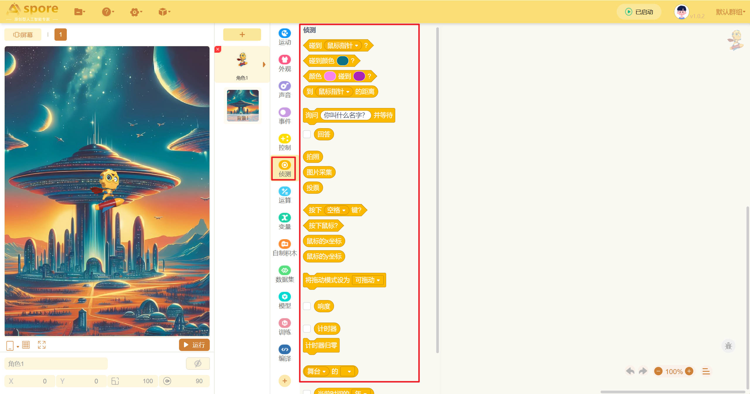Screen dimensions: 750x394
Task: Enable the 回答 block checkbox
Action: point(307,134)
